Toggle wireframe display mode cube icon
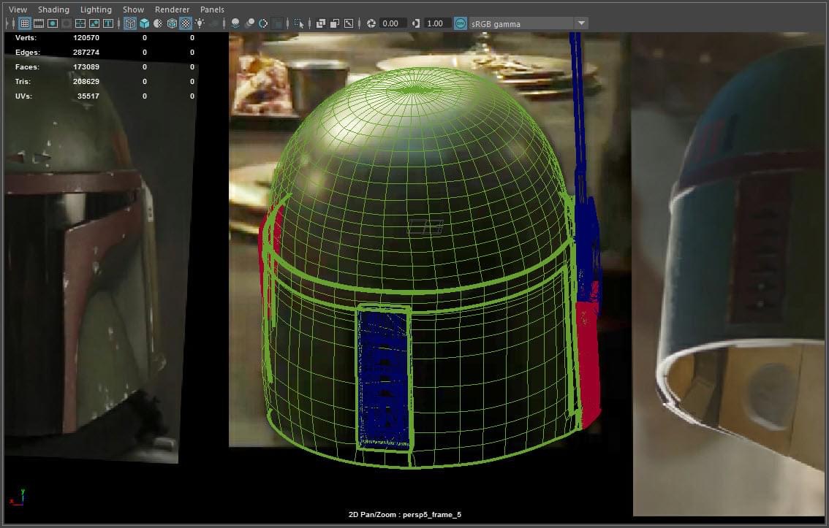Screen dimensions: 829x528 pyautogui.click(x=130, y=23)
